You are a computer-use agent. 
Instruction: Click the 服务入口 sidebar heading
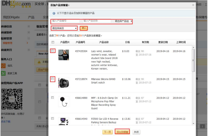point(6,59)
